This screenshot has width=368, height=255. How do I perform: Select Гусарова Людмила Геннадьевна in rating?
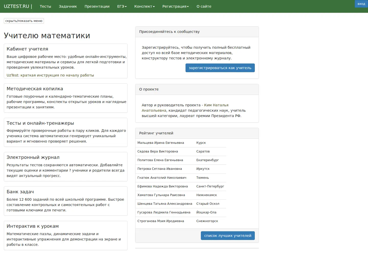coord(164,212)
